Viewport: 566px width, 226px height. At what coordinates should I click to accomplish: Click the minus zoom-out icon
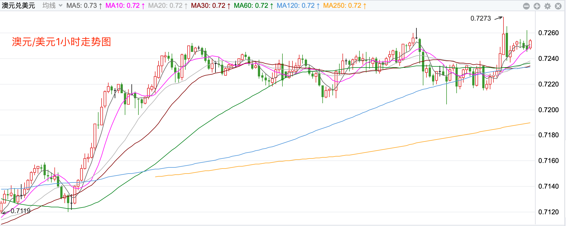(x=526, y=6)
